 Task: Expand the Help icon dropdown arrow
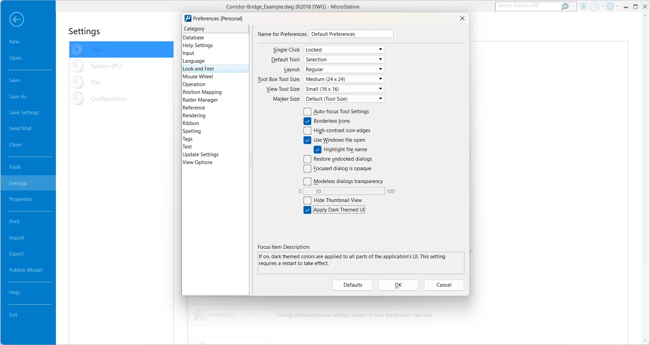[602, 6]
